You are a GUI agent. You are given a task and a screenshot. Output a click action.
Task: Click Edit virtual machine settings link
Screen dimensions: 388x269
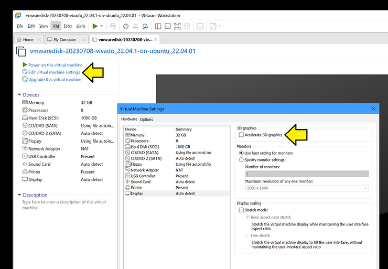coord(53,72)
